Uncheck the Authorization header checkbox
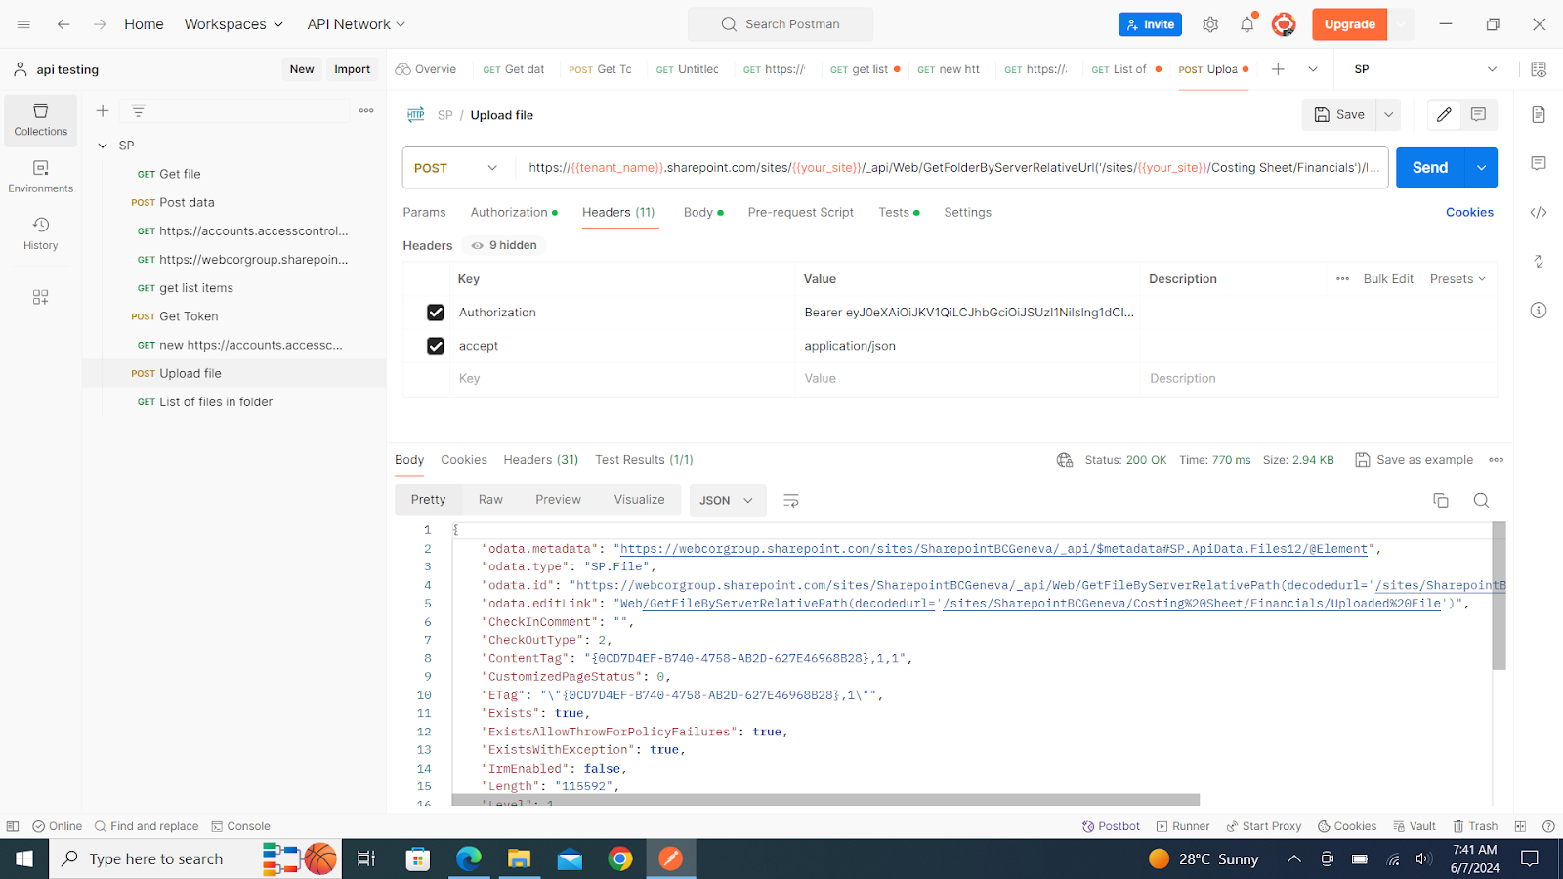 (x=436, y=313)
